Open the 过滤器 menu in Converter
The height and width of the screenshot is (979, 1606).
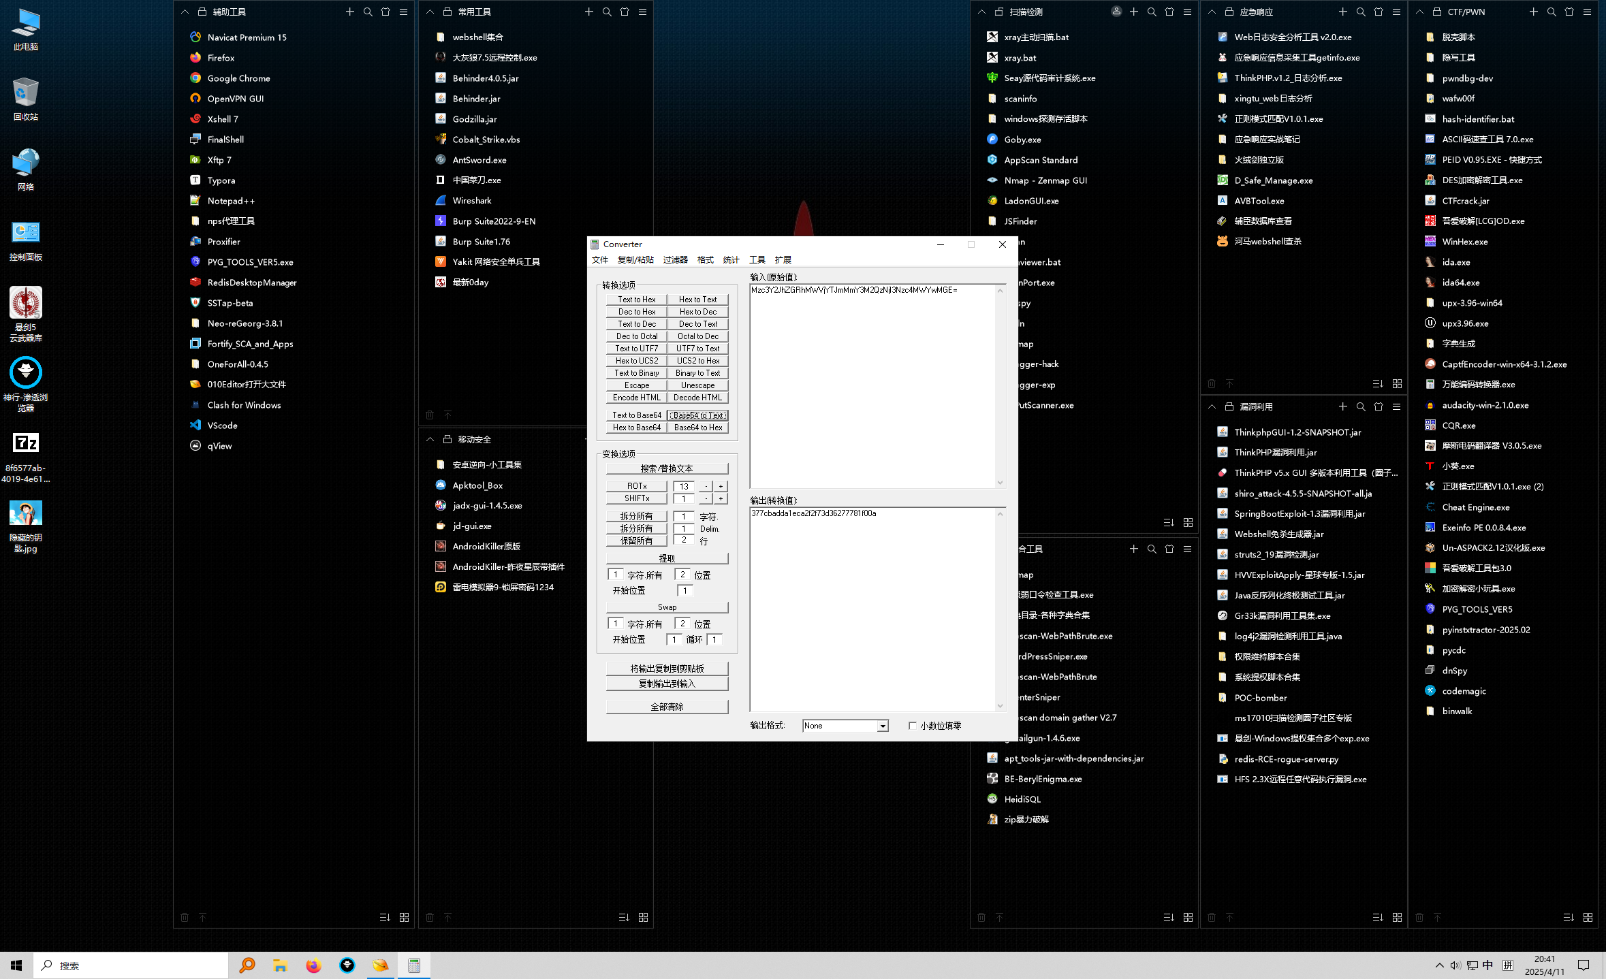click(675, 260)
